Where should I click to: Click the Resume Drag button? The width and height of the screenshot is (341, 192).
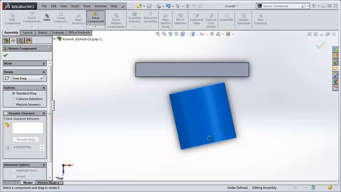(26, 139)
